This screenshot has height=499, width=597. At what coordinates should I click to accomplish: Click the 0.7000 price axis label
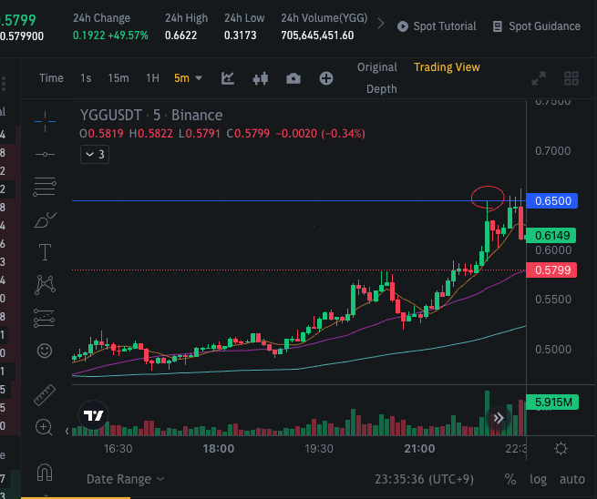[x=553, y=151]
